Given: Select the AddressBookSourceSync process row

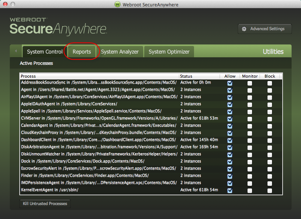Looking at the screenshot, I should pos(151,83).
